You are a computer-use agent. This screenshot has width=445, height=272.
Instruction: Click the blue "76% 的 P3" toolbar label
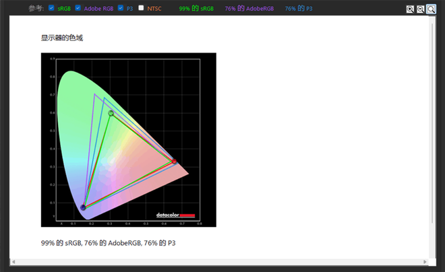click(299, 9)
